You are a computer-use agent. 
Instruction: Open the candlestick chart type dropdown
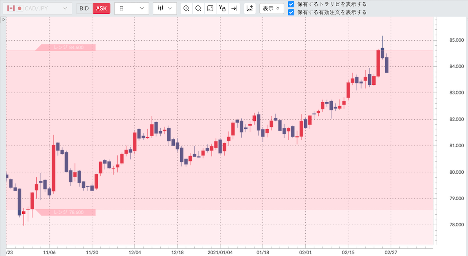point(165,8)
